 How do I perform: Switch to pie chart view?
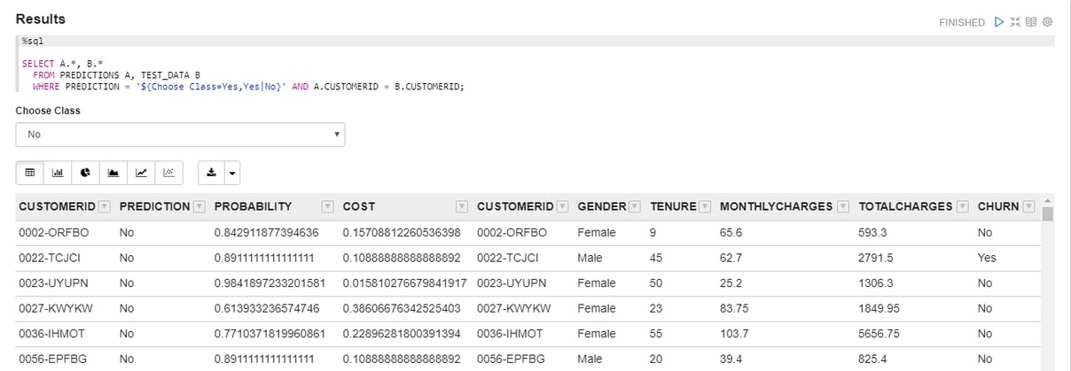[85, 173]
